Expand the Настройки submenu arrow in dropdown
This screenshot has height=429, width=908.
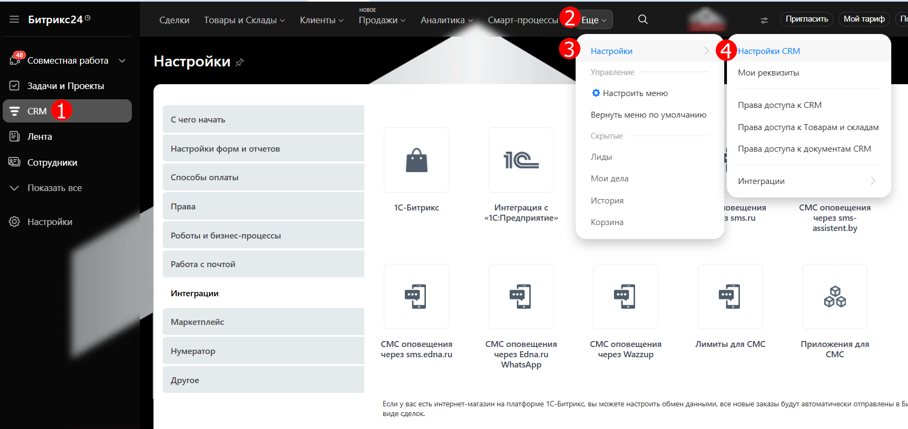[706, 51]
